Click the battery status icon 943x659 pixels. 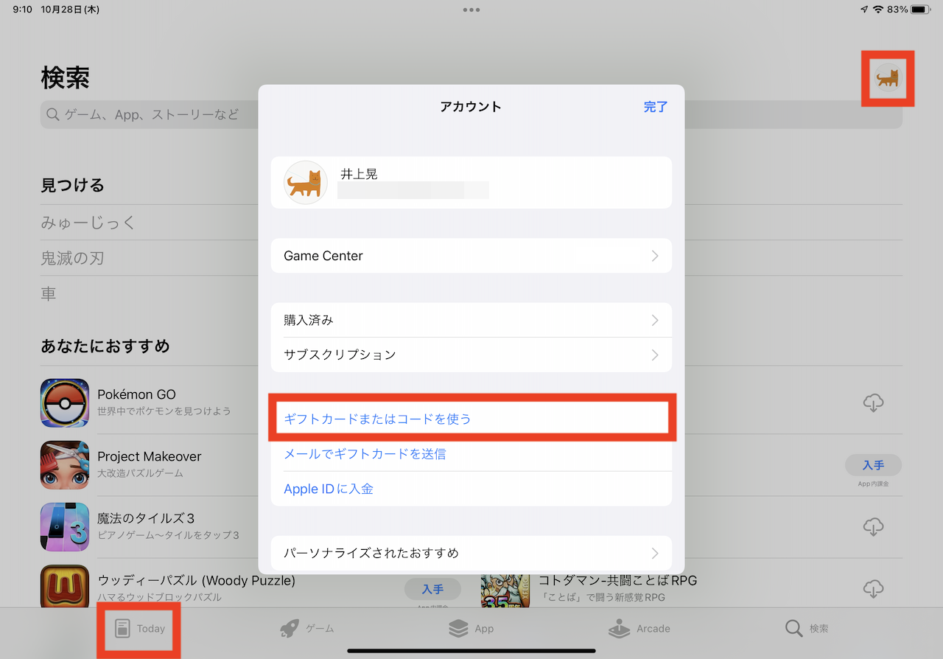pyautogui.click(x=921, y=10)
